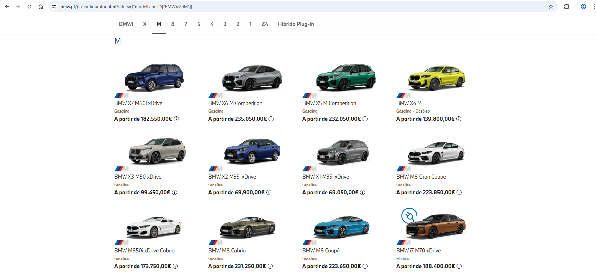
Task: Open the BMW M8 Cabrio link
Action: click(227, 251)
